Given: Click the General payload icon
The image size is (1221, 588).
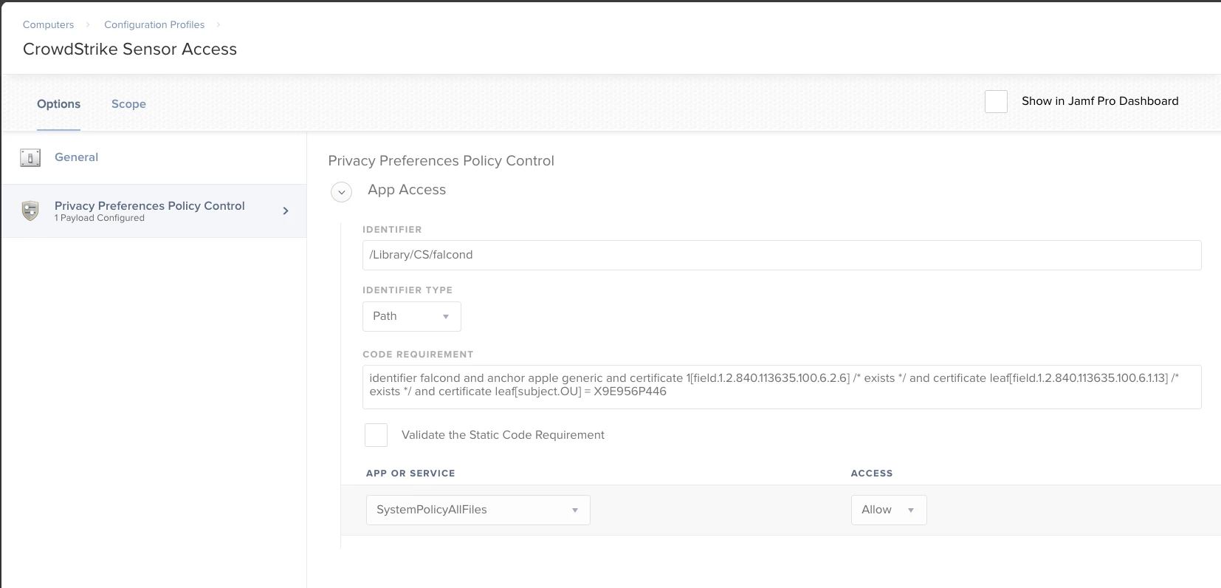Looking at the screenshot, I should [30, 157].
